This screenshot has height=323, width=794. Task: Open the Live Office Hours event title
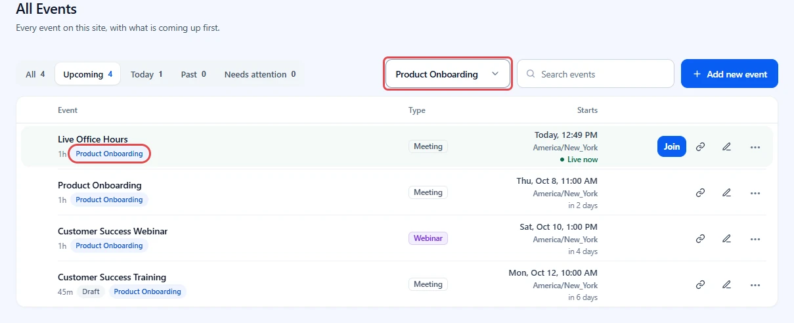93,139
